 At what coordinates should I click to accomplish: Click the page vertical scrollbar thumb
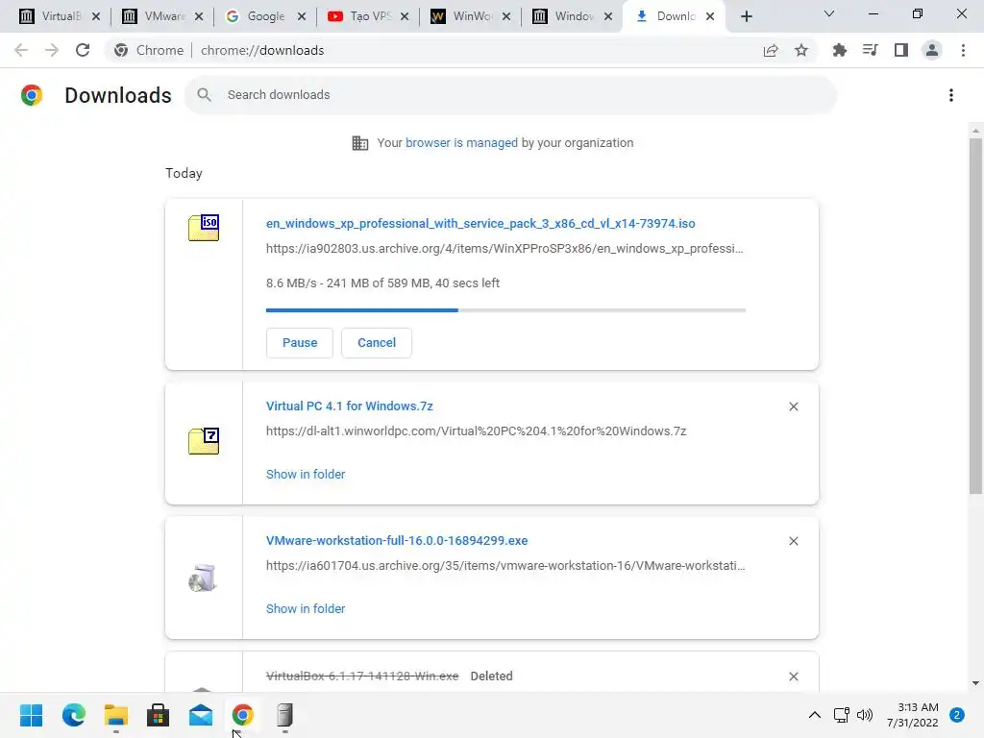click(975, 315)
